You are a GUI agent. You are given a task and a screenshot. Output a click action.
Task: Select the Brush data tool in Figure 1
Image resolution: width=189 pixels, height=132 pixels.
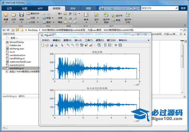(91, 45)
